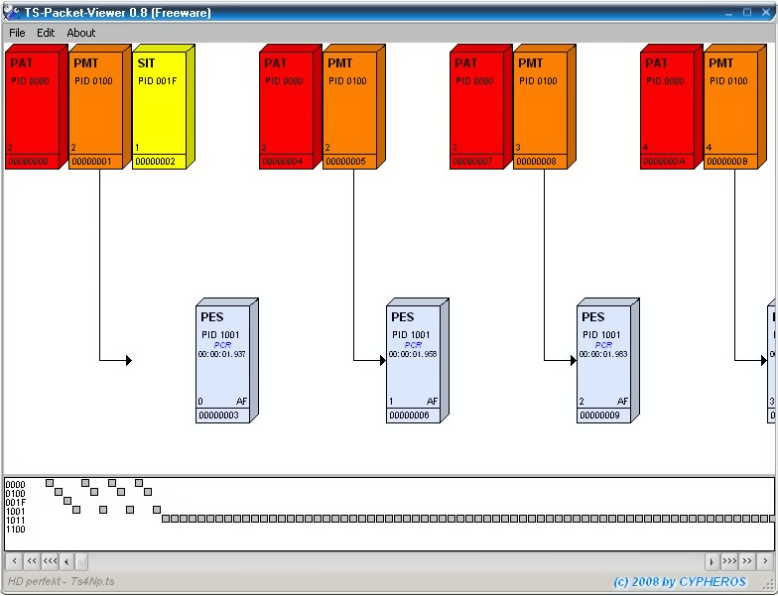Click the PID label 1011 in overview

click(x=16, y=520)
